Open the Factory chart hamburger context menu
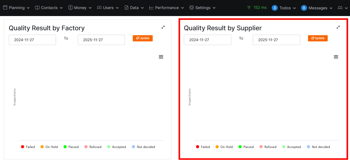 (161, 57)
